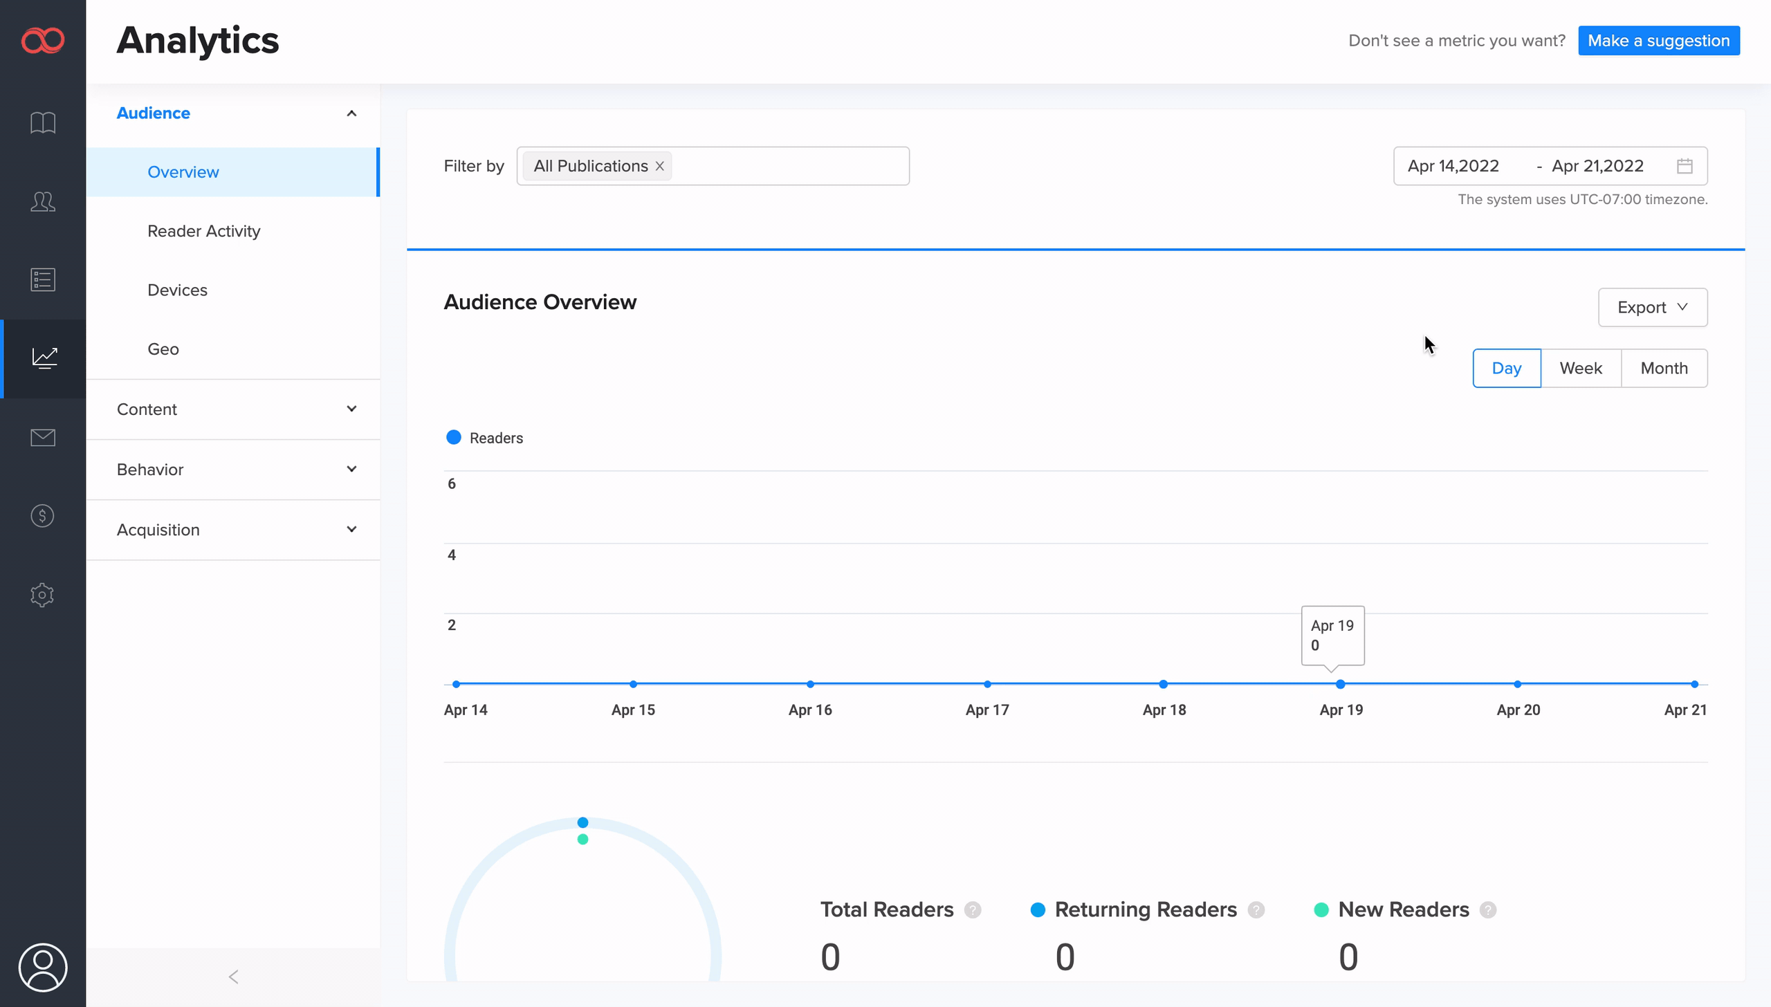Click the help icon beside Total Readers
This screenshot has height=1007, width=1771.
tap(973, 910)
